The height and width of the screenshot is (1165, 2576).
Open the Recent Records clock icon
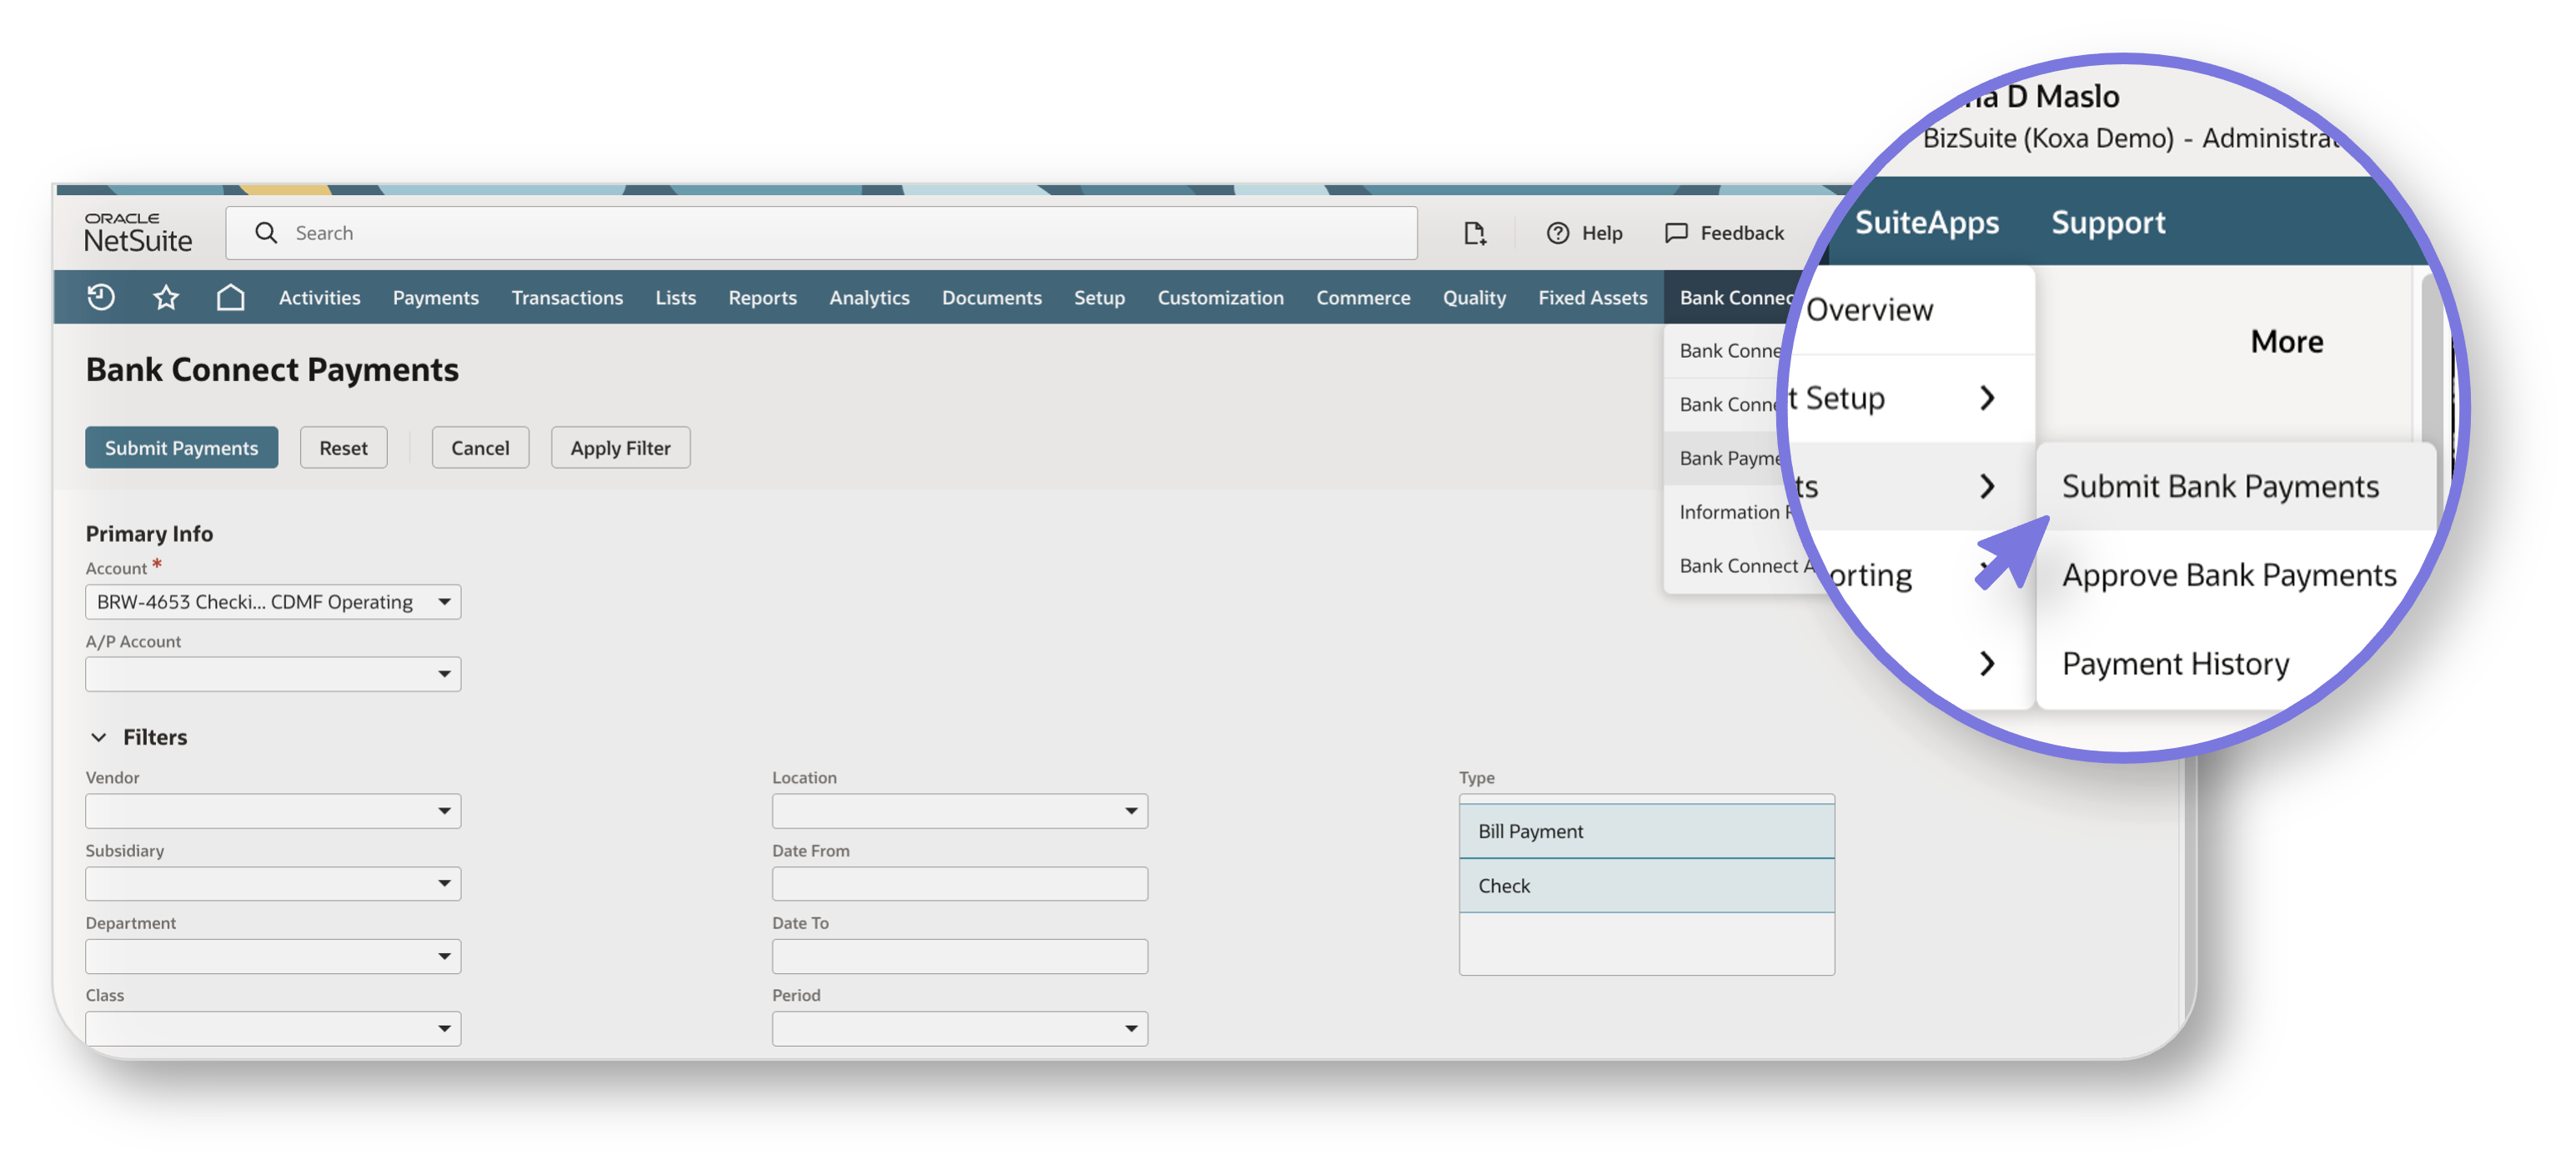(101, 297)
